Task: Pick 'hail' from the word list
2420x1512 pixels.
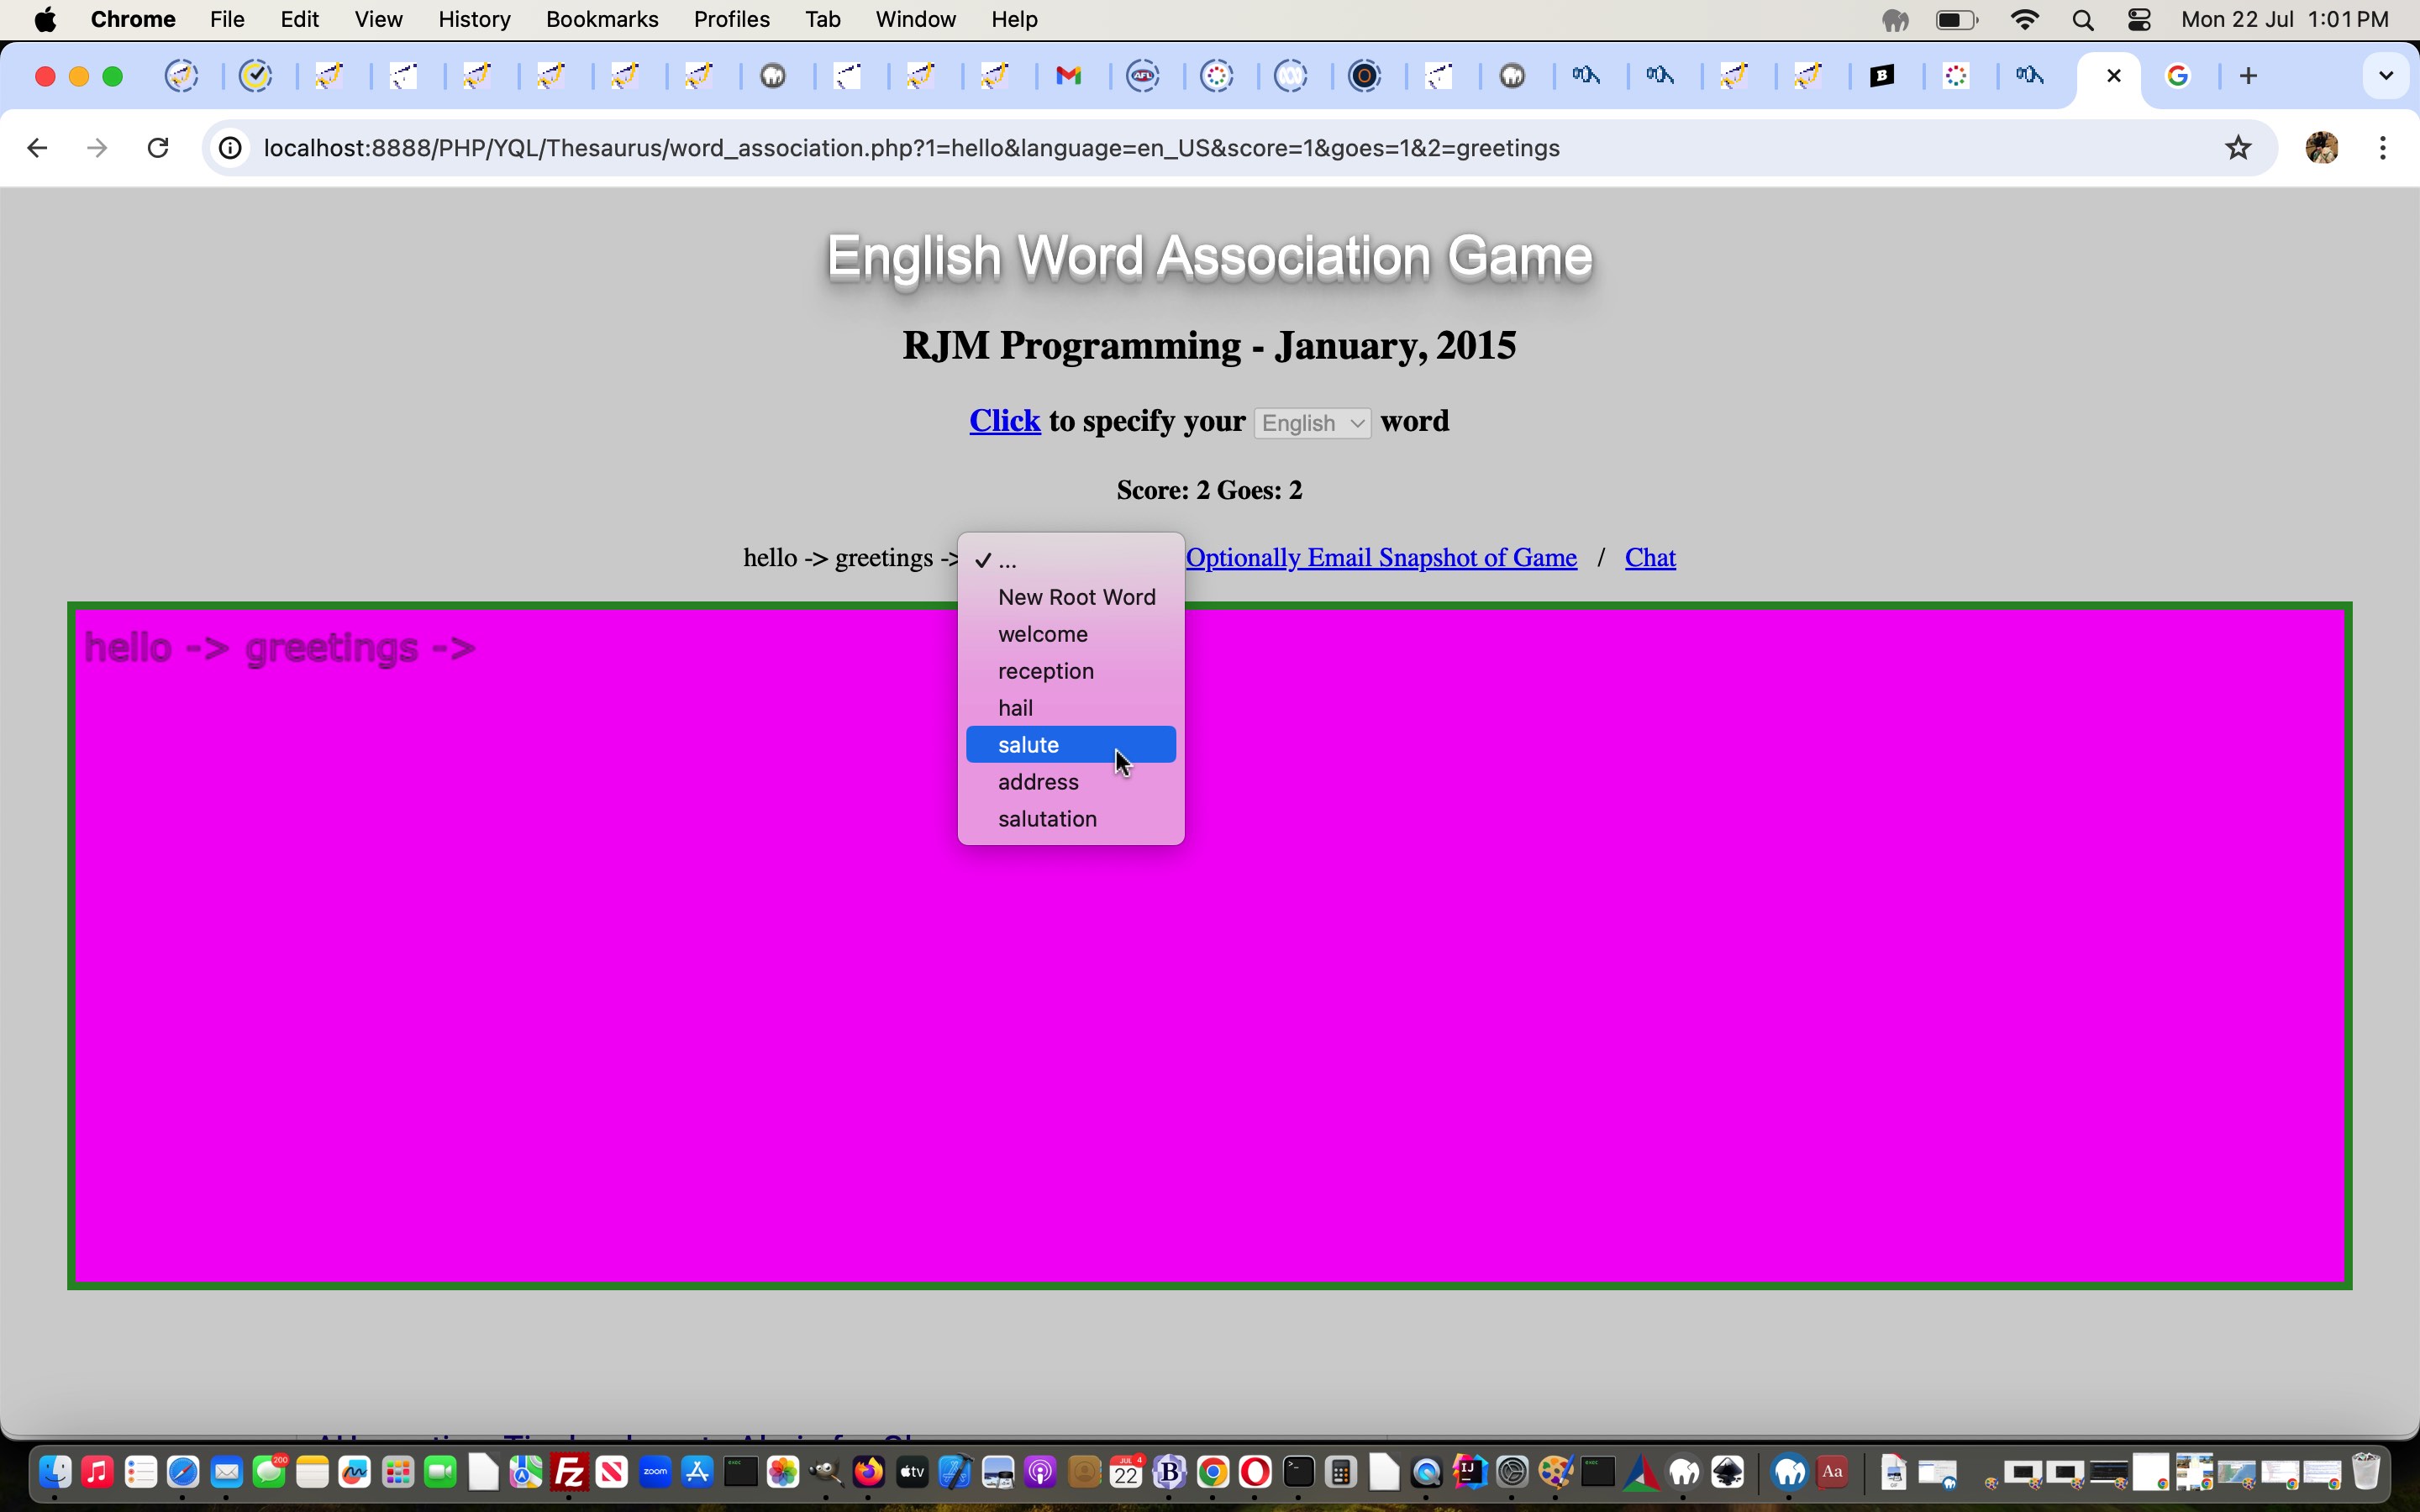Action: tap(1071, 708)
